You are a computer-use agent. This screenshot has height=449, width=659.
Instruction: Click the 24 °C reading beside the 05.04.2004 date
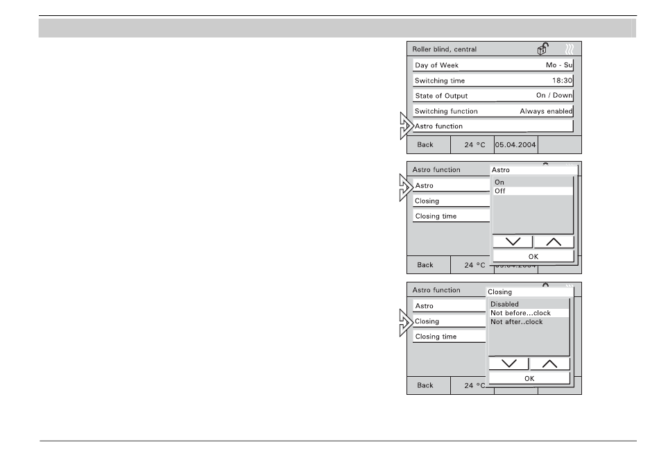pos(472,144)
